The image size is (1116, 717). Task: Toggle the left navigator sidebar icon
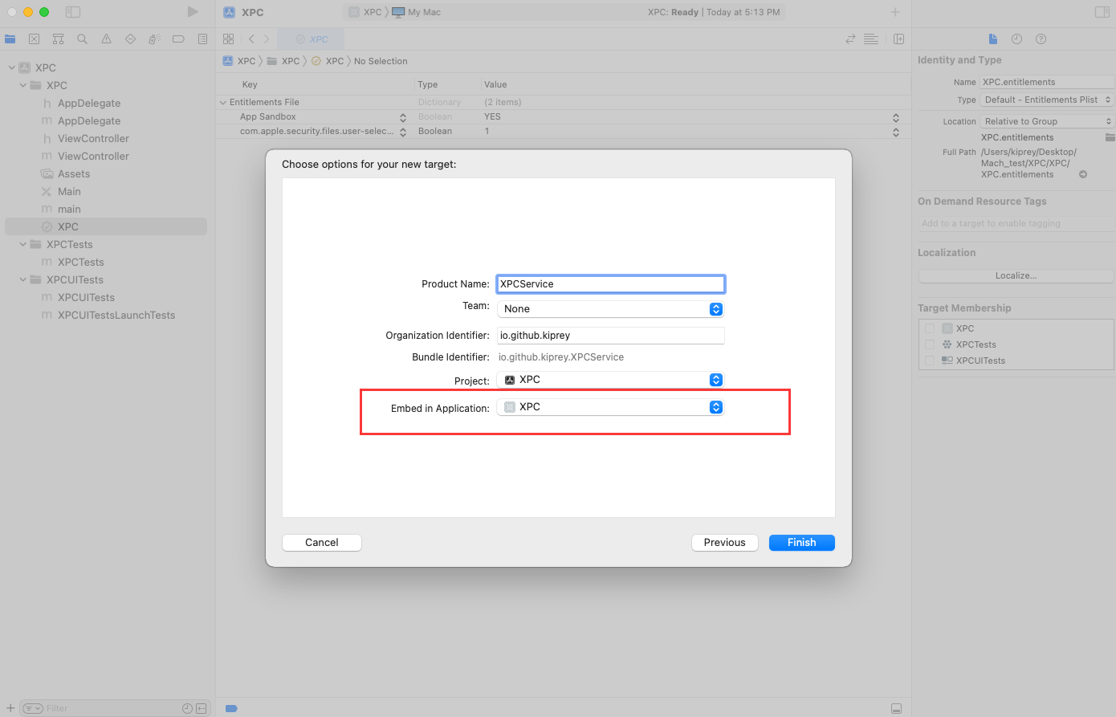[73, 12]
